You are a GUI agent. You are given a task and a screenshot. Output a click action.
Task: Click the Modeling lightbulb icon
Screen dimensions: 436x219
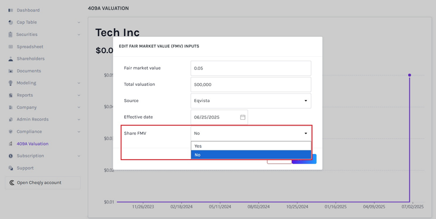pyautogui.click(x=11, y=83)
